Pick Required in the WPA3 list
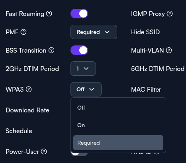The width and height of the screenshot is (186, 163). point(118,143)
